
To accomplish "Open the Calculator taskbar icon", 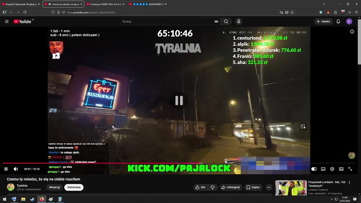I will pos(60,199).
